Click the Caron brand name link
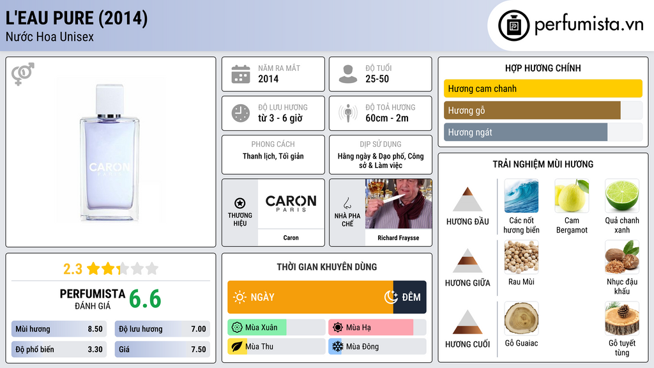This screenshot has width=654, height=368. (291, 238)
